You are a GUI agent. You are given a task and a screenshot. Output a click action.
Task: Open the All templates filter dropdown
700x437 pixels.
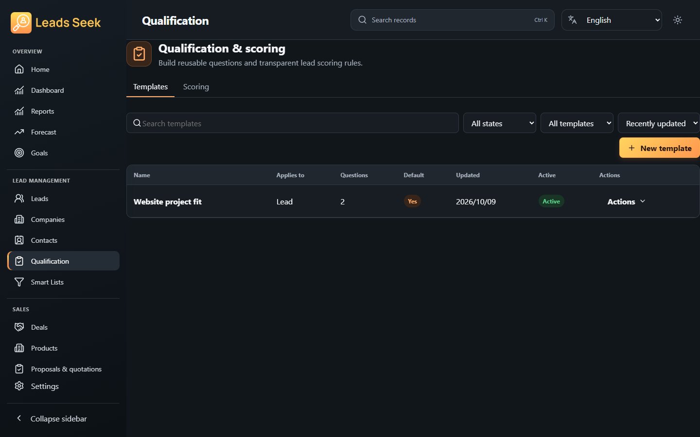click(577, 123)
